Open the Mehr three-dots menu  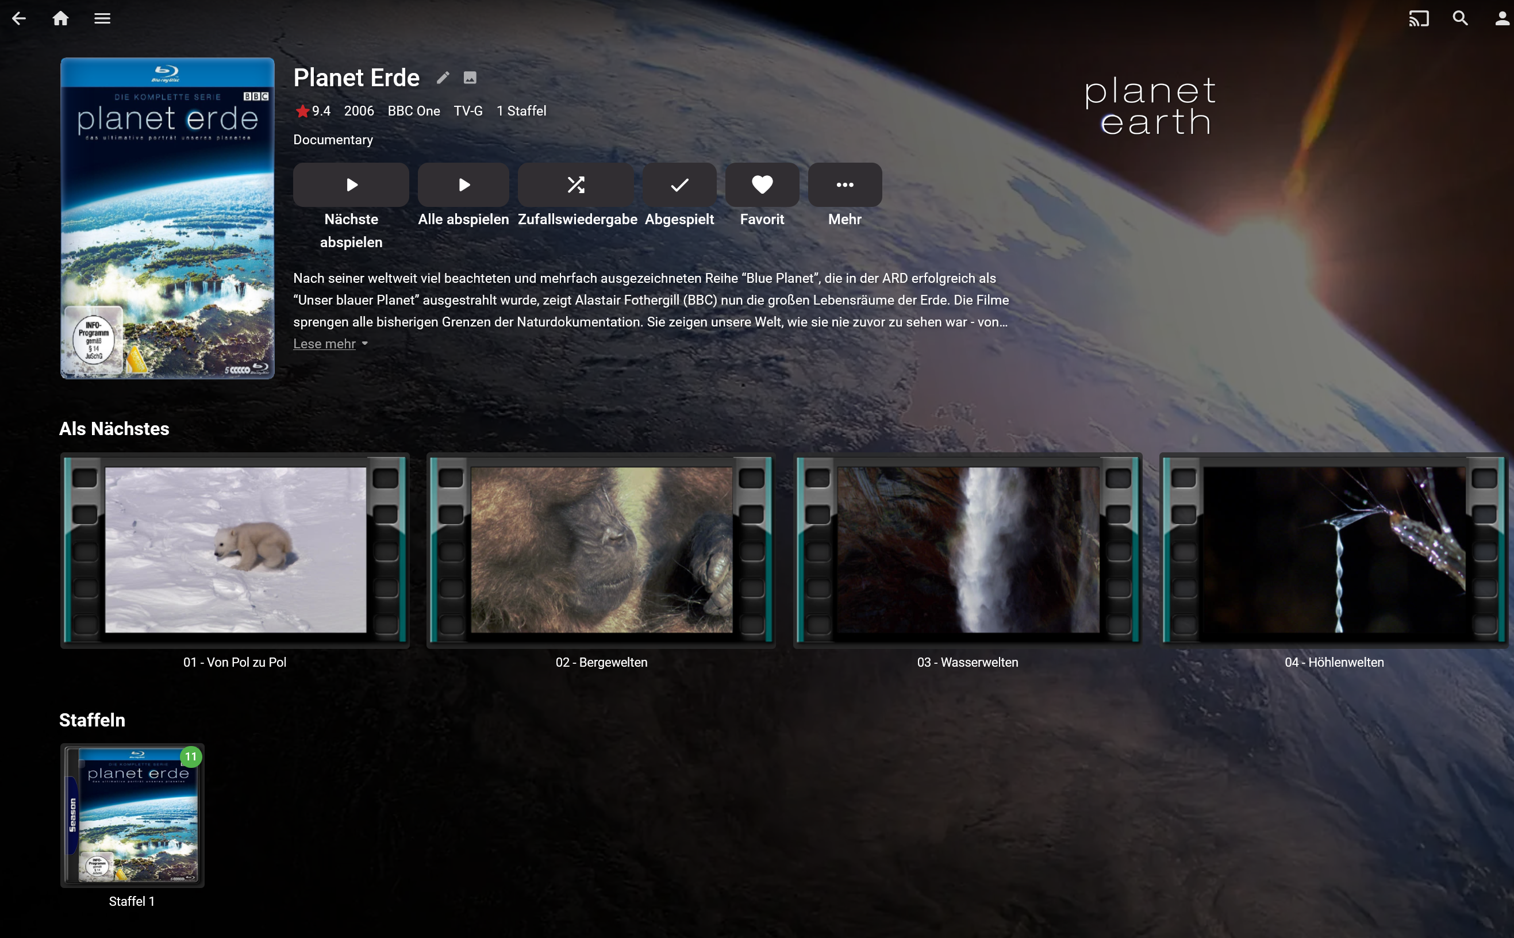tap(844, 185)
